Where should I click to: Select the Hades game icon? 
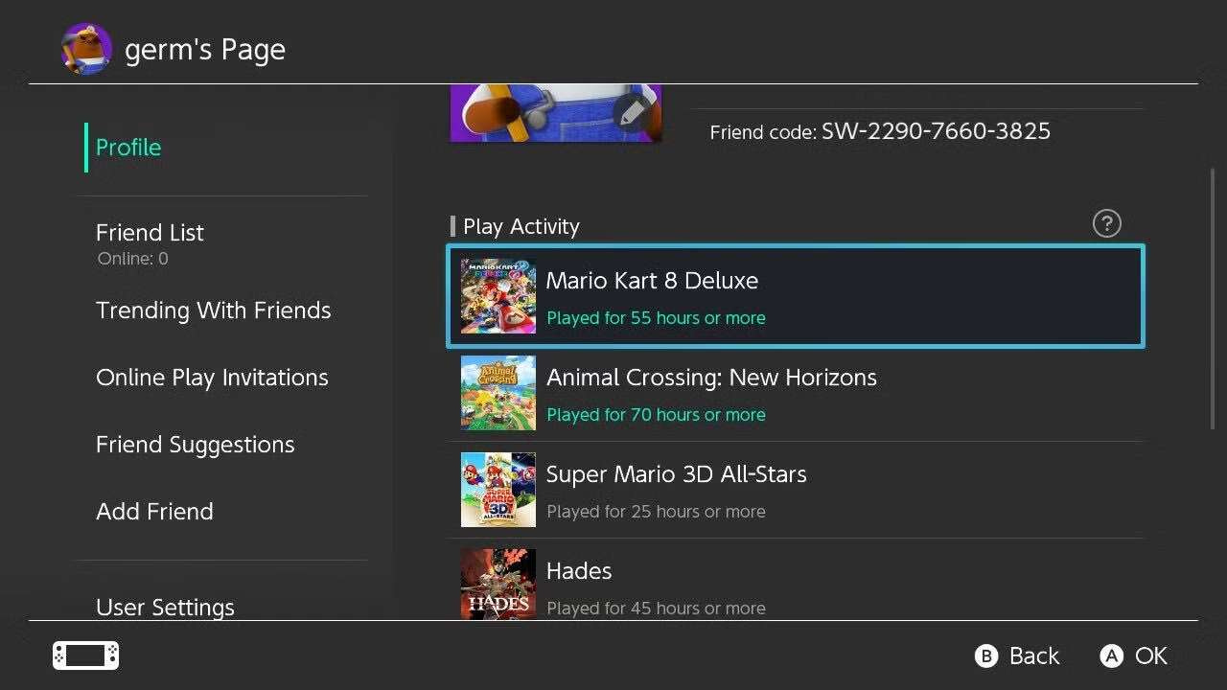point(498,584)
